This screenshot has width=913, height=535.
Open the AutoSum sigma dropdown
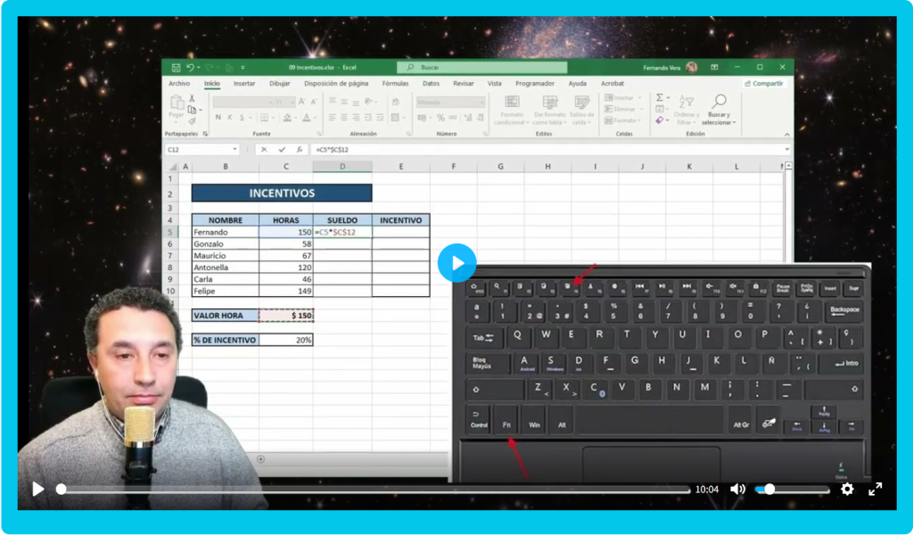click(670, 97)
